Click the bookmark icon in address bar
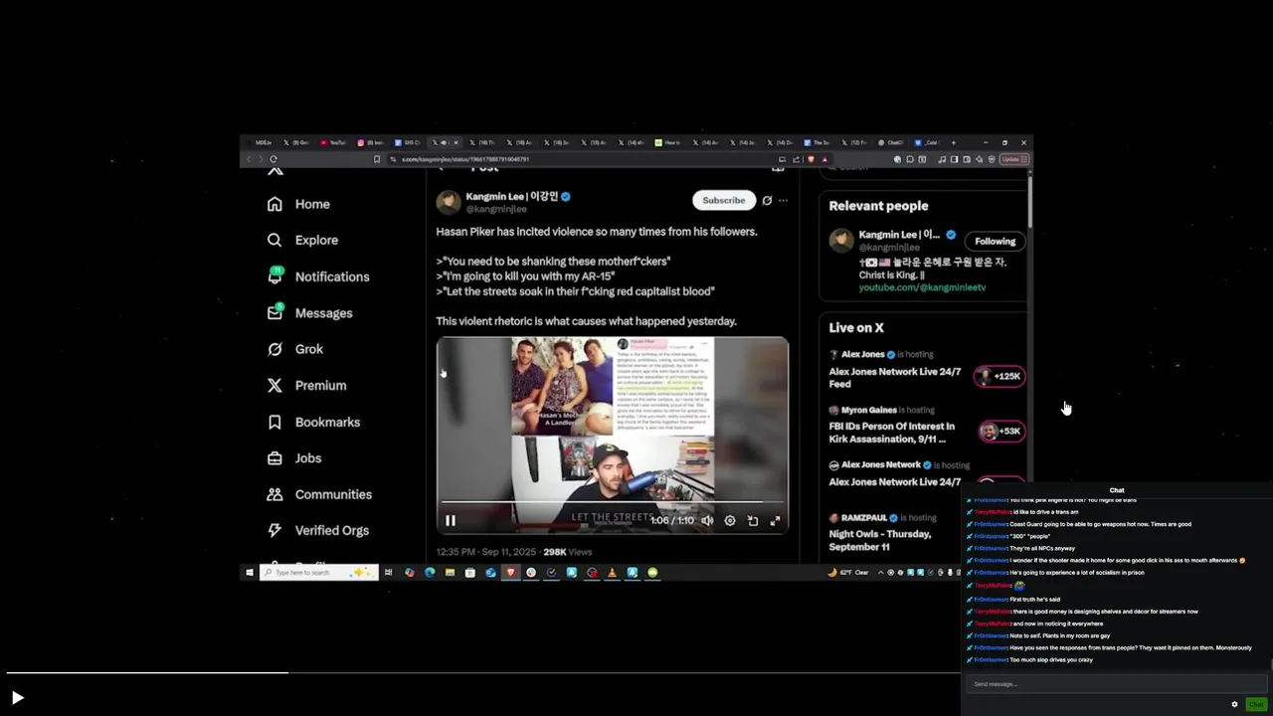 (377, 159)
